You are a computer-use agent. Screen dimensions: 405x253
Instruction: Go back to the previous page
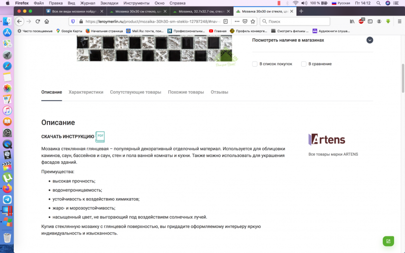point(19,21)
